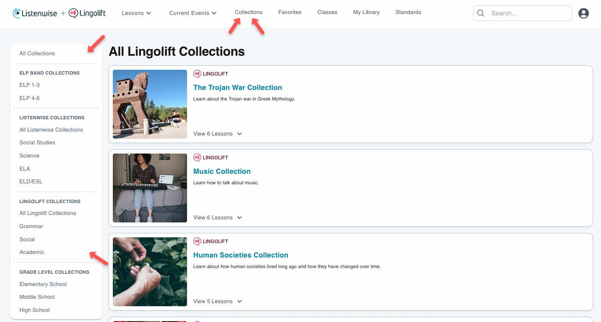
Task: Focus the Search input field
Action: pyautogui.click(x=522, y=13)
